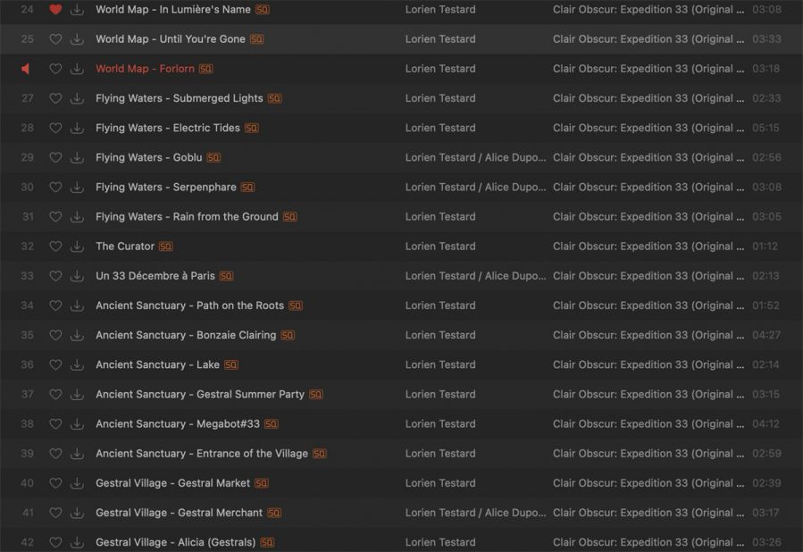Download Gestral Village - Alicia (Gestrals)
803x552 pixels.
(77, 542)
